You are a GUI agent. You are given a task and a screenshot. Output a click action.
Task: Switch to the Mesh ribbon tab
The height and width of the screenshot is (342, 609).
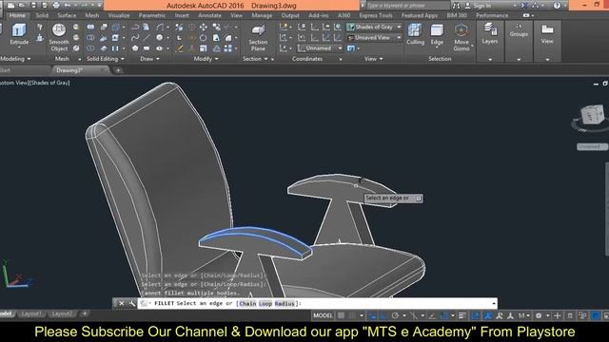coord(92,15)
